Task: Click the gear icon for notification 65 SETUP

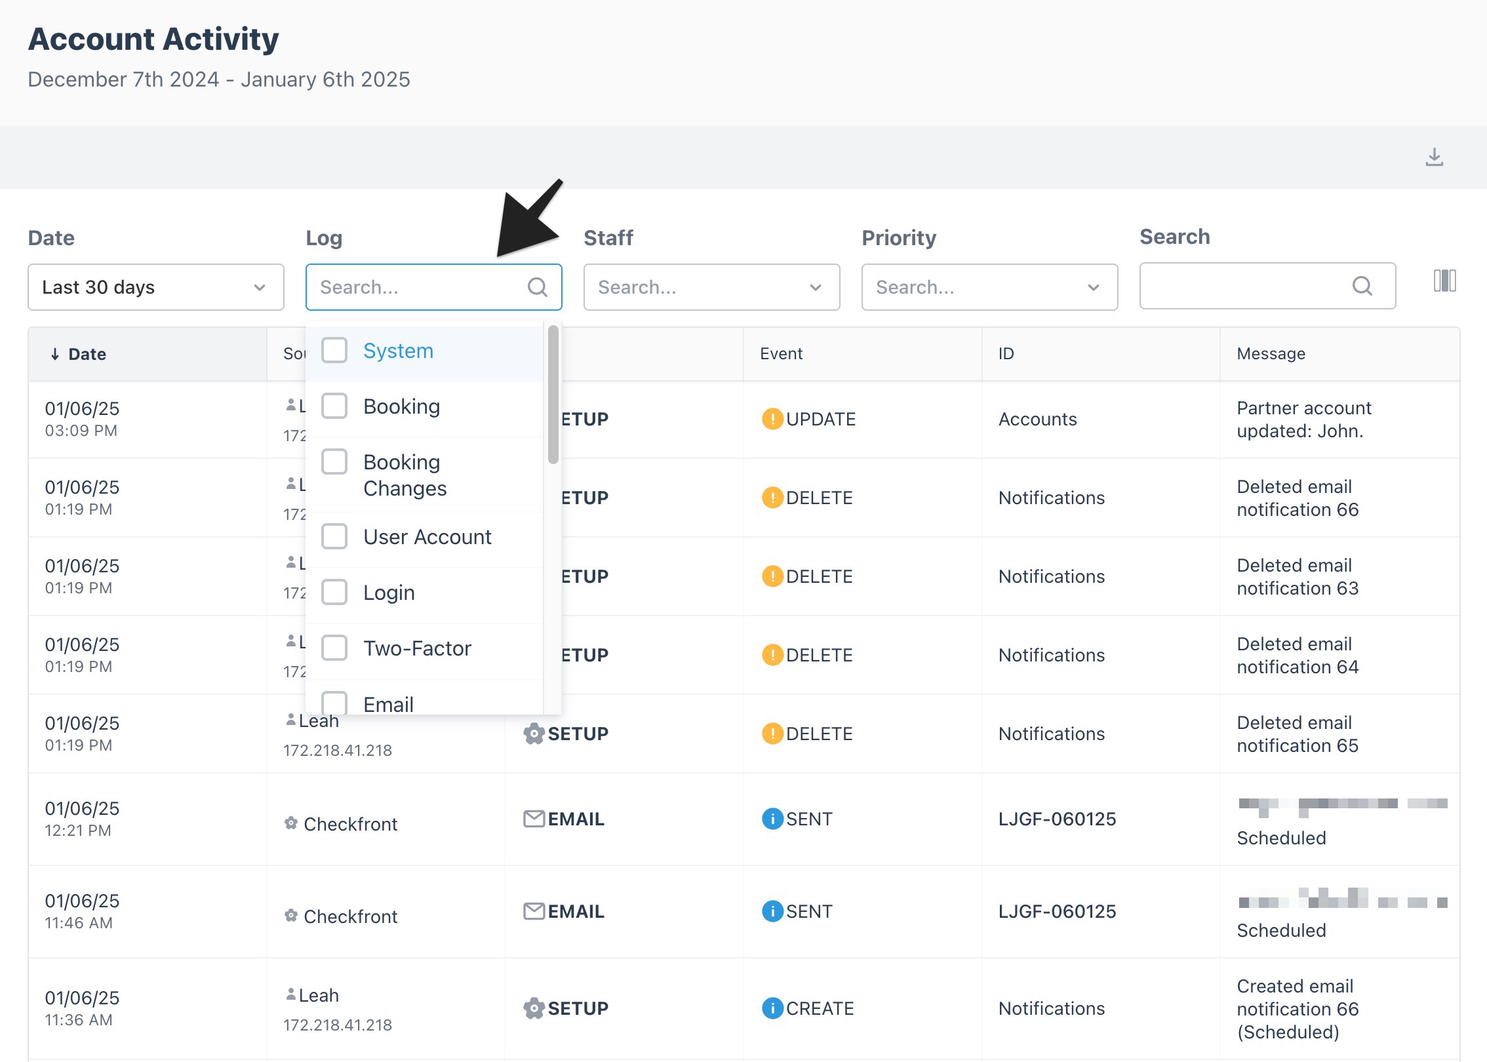Action: (534, 733)
